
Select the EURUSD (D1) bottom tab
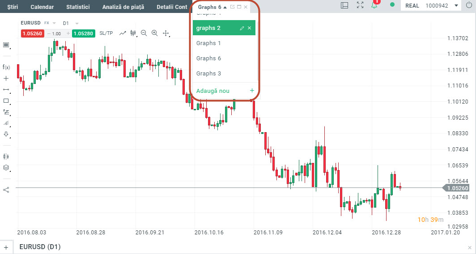[x=40, y=247]
